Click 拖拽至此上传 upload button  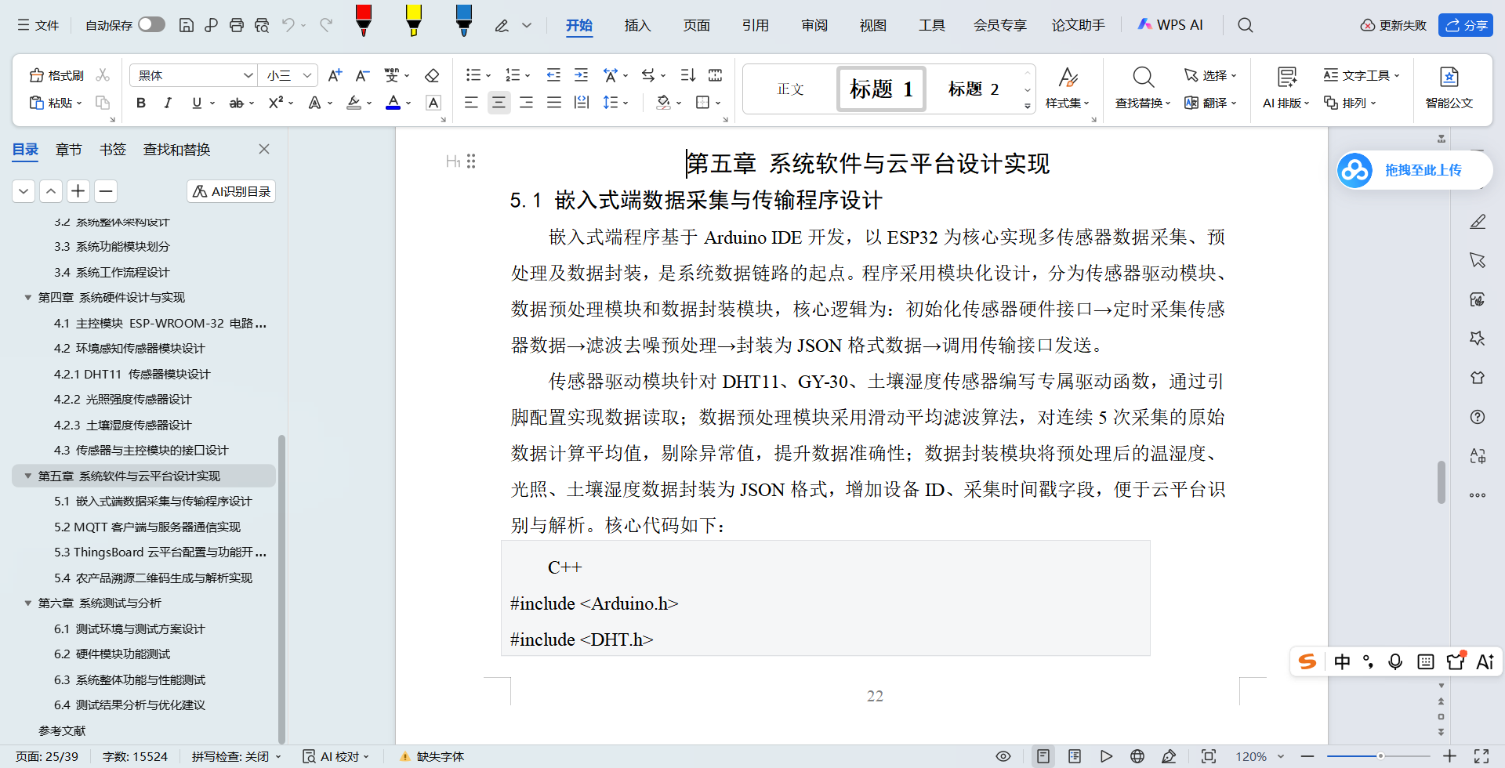1413,170
